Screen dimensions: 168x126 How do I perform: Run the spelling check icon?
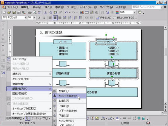tap(39, 12)
